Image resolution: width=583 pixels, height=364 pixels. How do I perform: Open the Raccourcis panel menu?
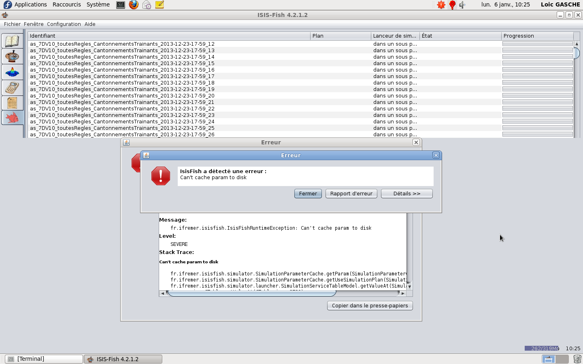tap(67, 4)
